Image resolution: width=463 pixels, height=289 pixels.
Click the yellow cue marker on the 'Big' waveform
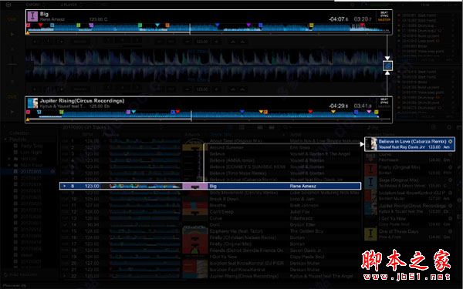click(x=311, y=25)
